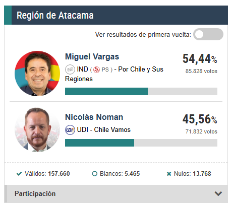Click the 54,44% result figure
This screenshot has height=207, width=233.
[200, 58]
